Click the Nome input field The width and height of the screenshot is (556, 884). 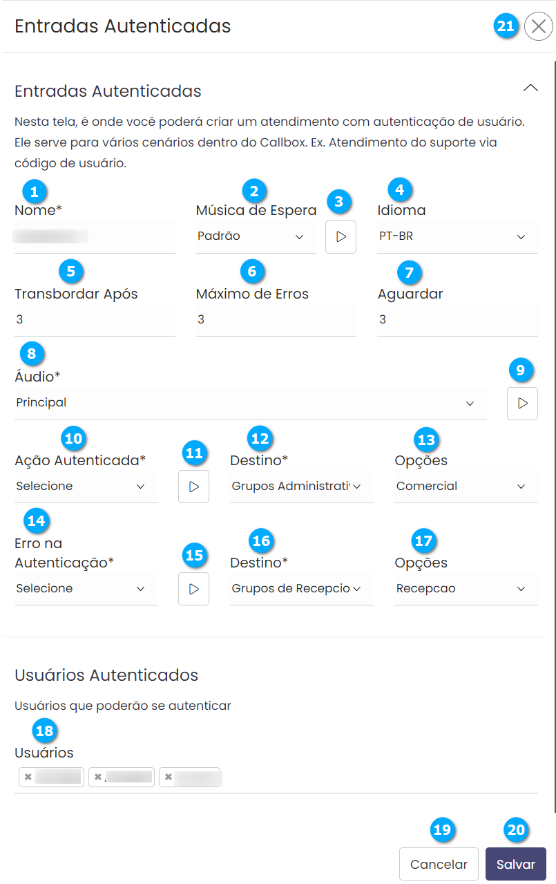[95, 237]
